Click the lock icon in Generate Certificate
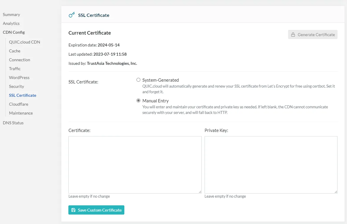The width and height of the screenshot is (347, 224). [x=293, y=35]
